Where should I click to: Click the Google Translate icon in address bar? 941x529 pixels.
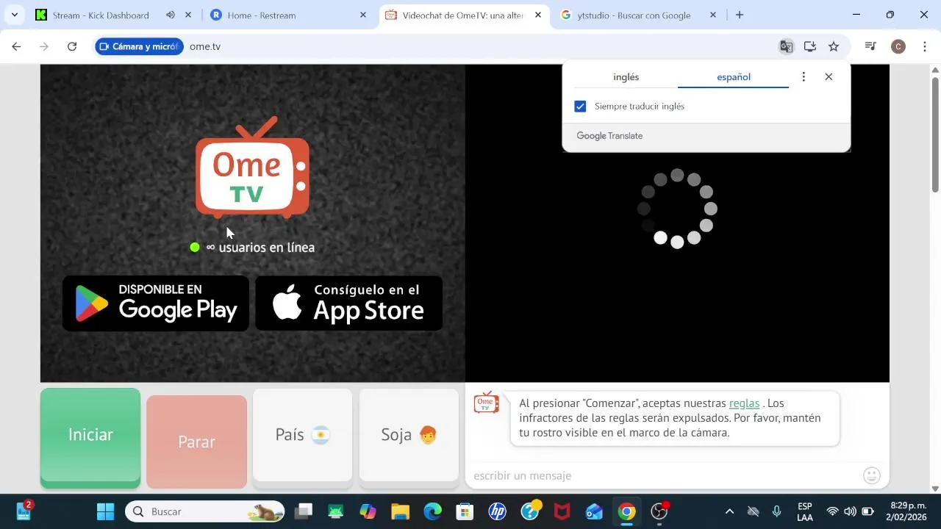click(786, 46)
